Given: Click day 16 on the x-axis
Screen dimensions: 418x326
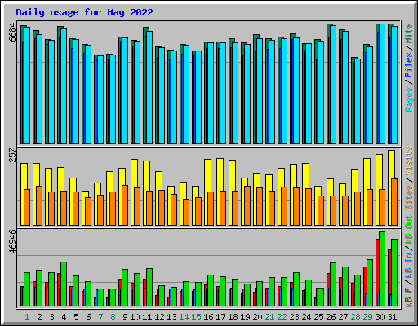Looking at the screenshot, I should (208, 317).
